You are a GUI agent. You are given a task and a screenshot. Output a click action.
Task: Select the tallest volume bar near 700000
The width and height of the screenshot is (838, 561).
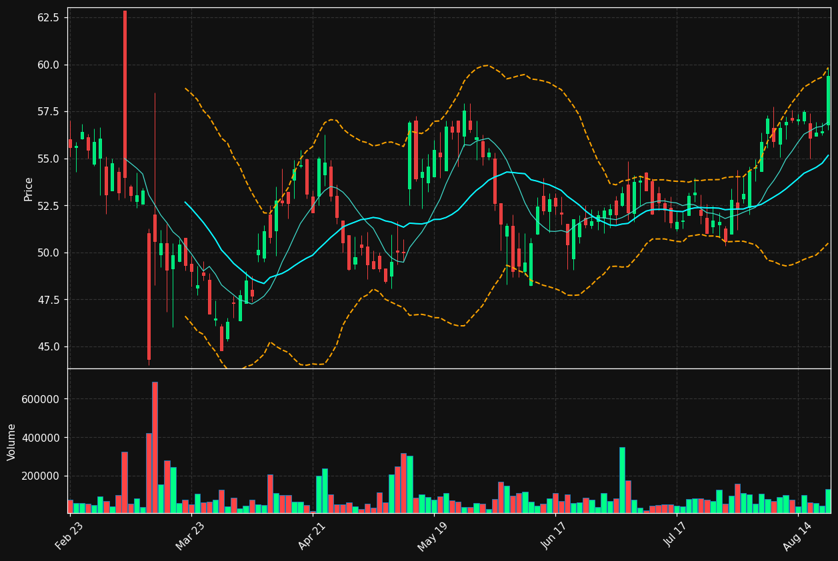tap(155, 447)
